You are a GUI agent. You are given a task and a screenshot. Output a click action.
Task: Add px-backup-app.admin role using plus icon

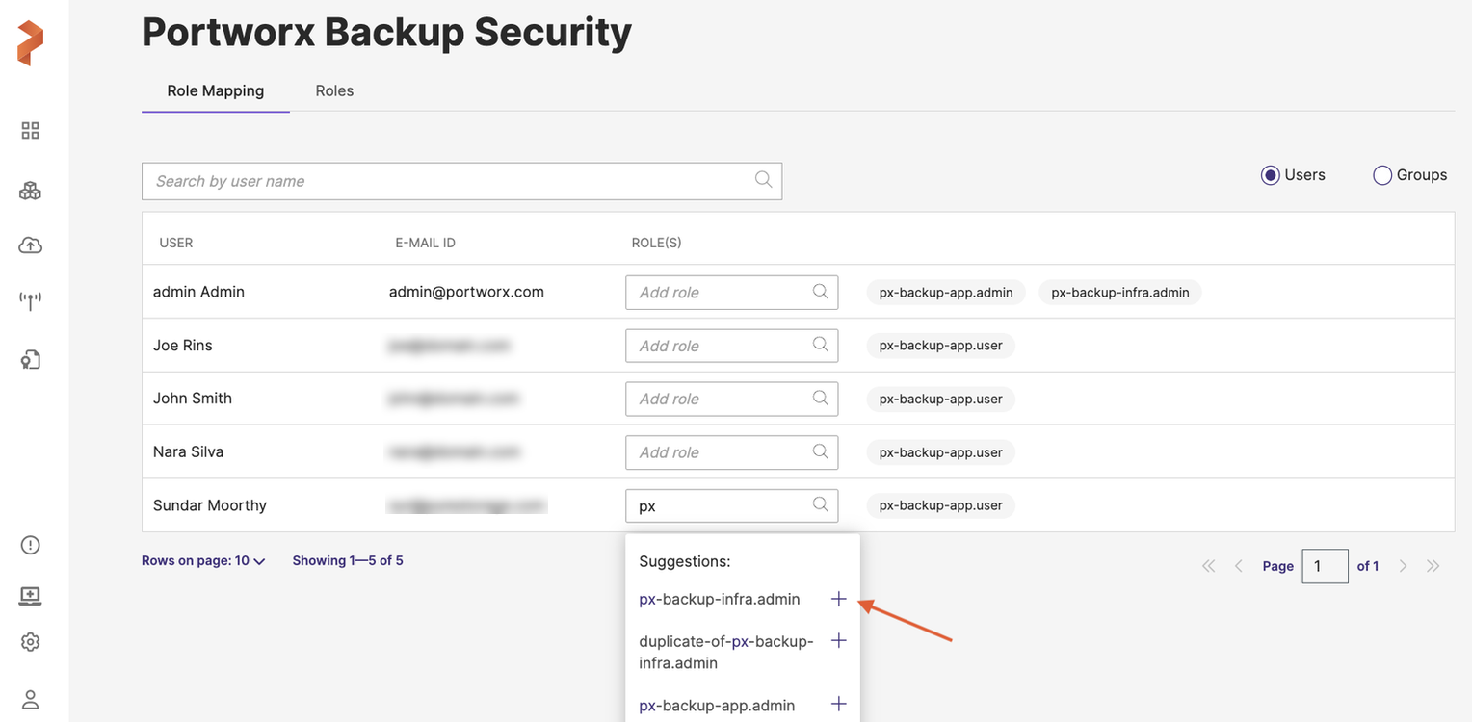point(838,705)
